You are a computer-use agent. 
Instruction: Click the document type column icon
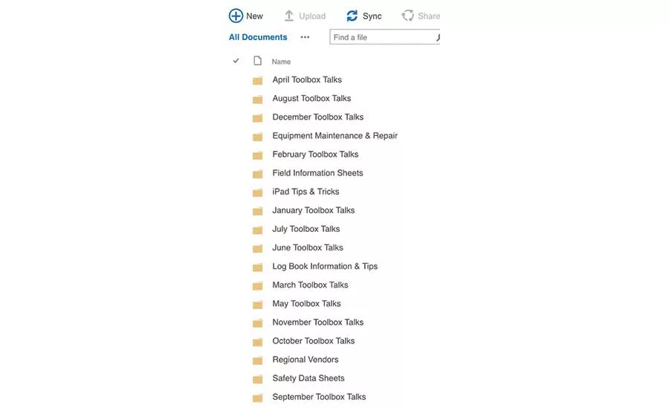[x=257, y=61]
